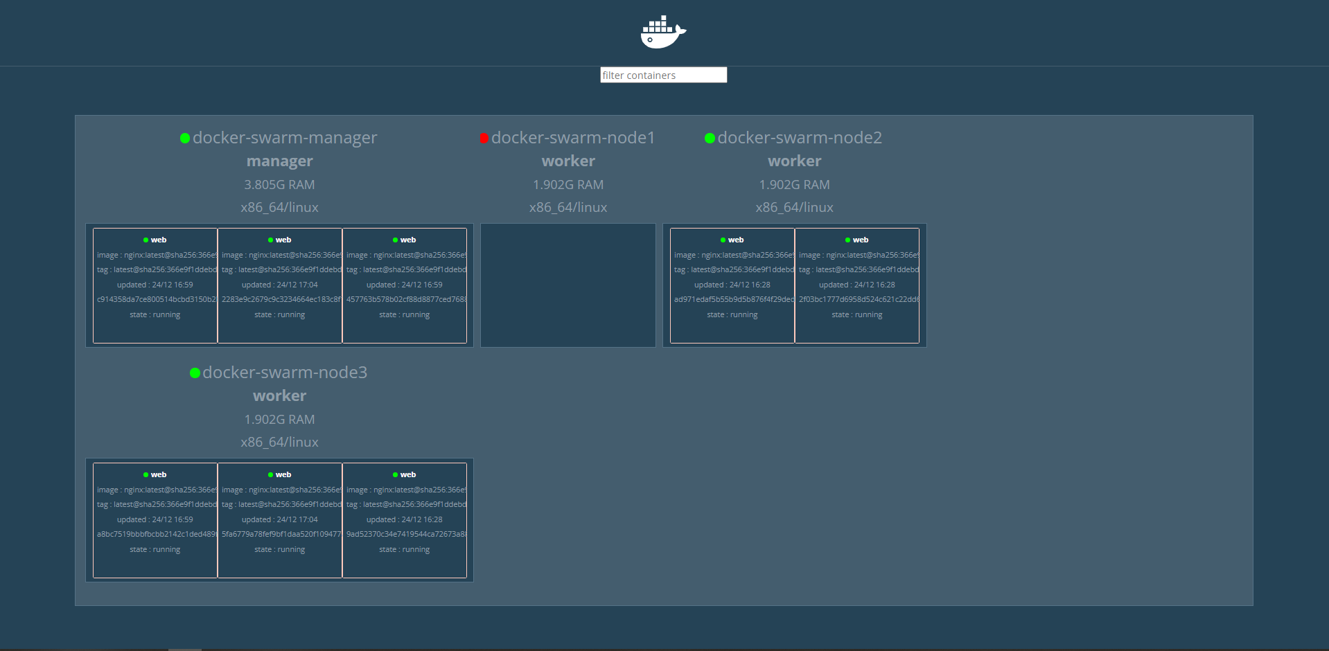Click the empty container area of docker-swarm-node1
Screen dimensions: 1329x651
coord(567,285)
